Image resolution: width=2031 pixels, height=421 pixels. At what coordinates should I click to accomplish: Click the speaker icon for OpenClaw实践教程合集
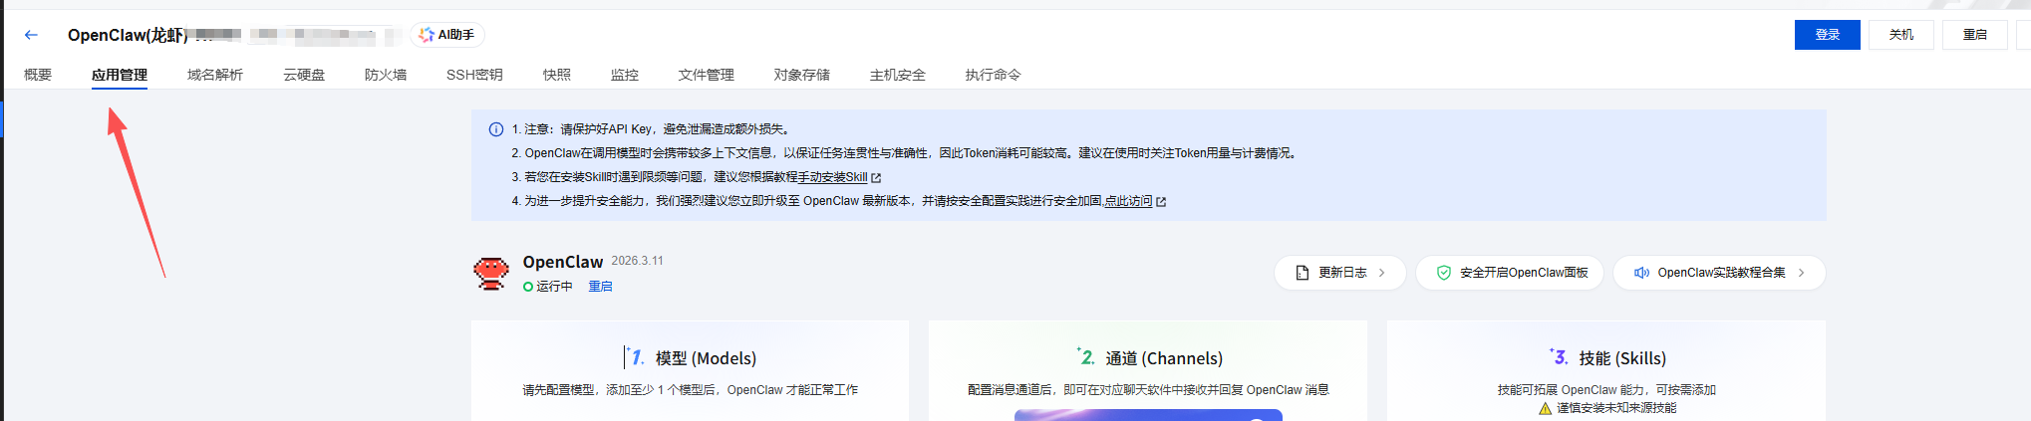click(x=1641, y=273)
